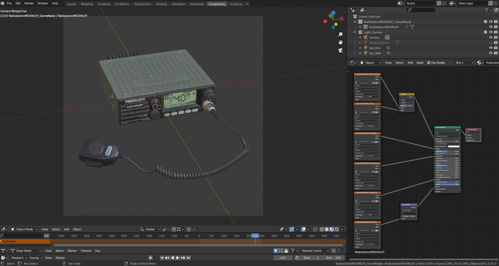Switch to the Shading workspace tab

pos(161,4)
